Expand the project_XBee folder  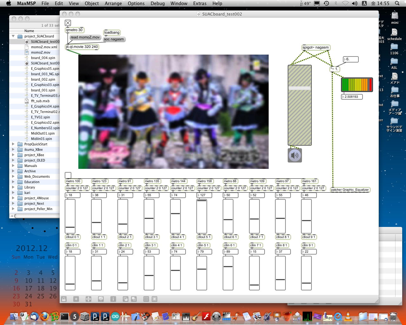(13, 155)
